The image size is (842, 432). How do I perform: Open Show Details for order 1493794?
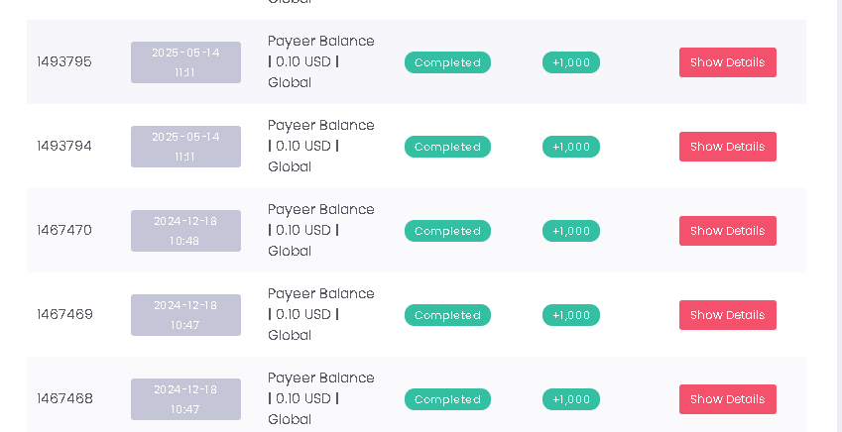coord(727,147)
